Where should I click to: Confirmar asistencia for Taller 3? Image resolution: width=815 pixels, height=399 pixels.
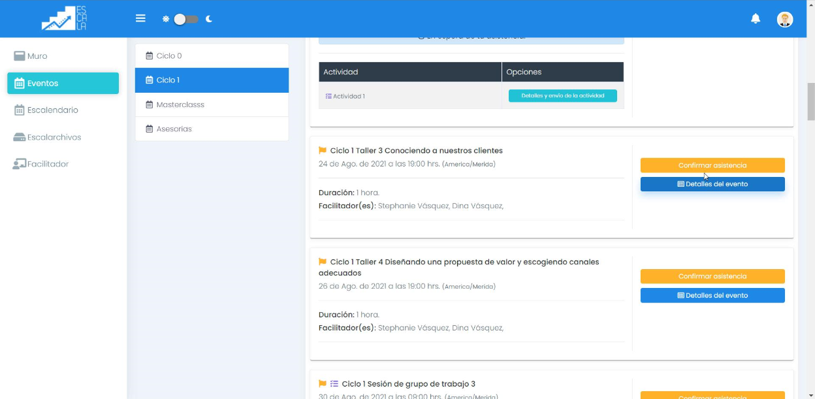pyautogui.click(x=712, y=165)
